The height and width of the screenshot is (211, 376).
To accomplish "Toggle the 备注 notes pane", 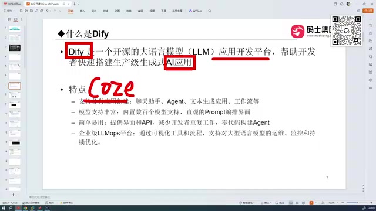I will pos(266,203).
